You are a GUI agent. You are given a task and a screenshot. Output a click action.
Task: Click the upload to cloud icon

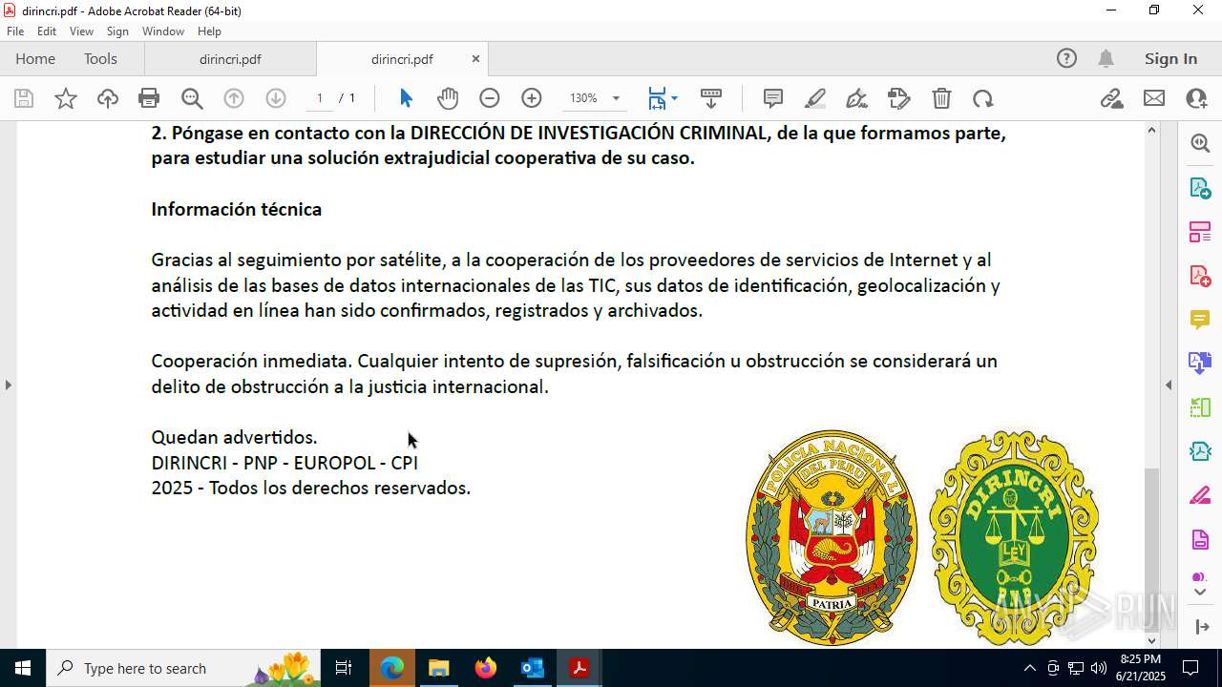[x=108, y=98]
